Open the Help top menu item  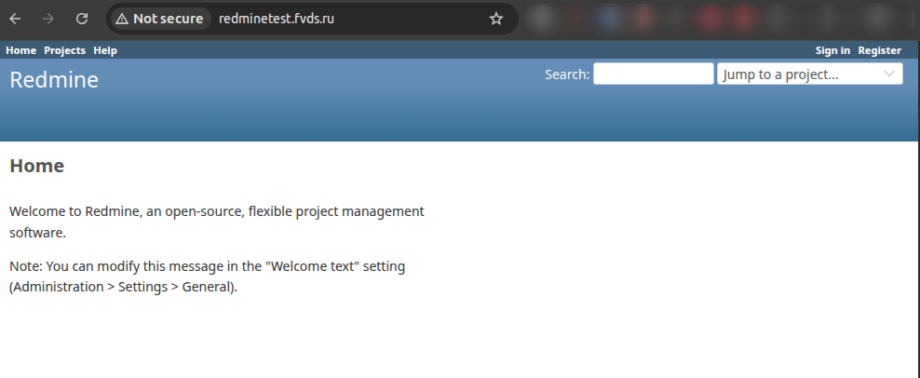click(105, 50)
